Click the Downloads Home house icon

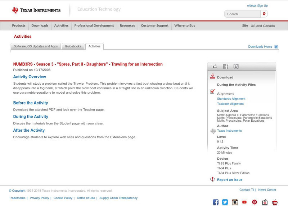(x=276, y=47)
